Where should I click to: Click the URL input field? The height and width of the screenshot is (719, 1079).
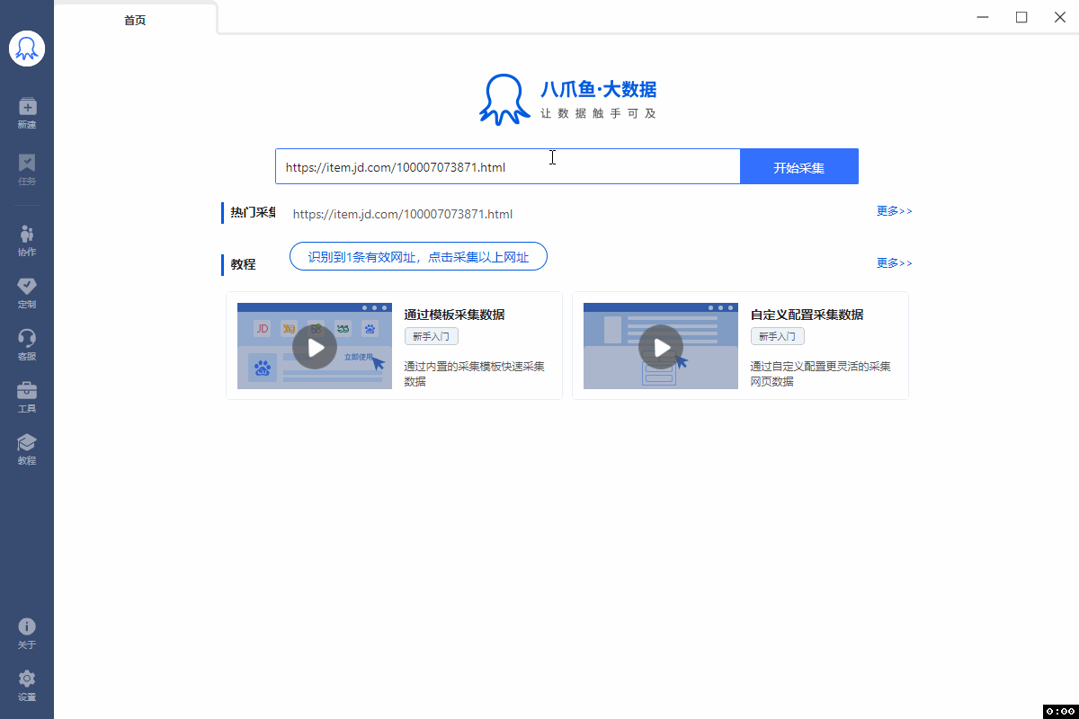(508, 167)
